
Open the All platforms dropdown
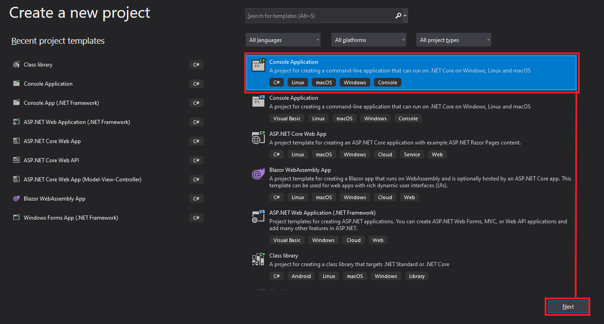point(368,40)
